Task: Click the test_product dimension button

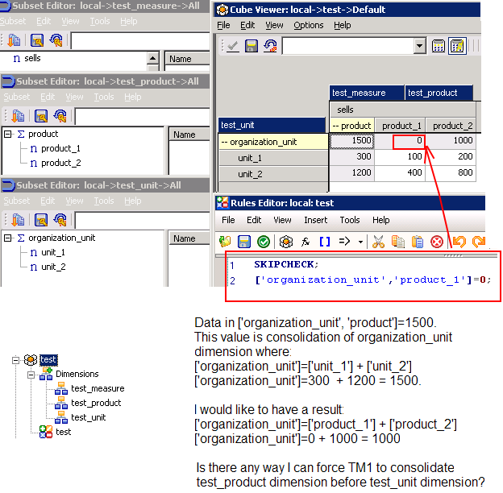Action: [x=439, y=93]
